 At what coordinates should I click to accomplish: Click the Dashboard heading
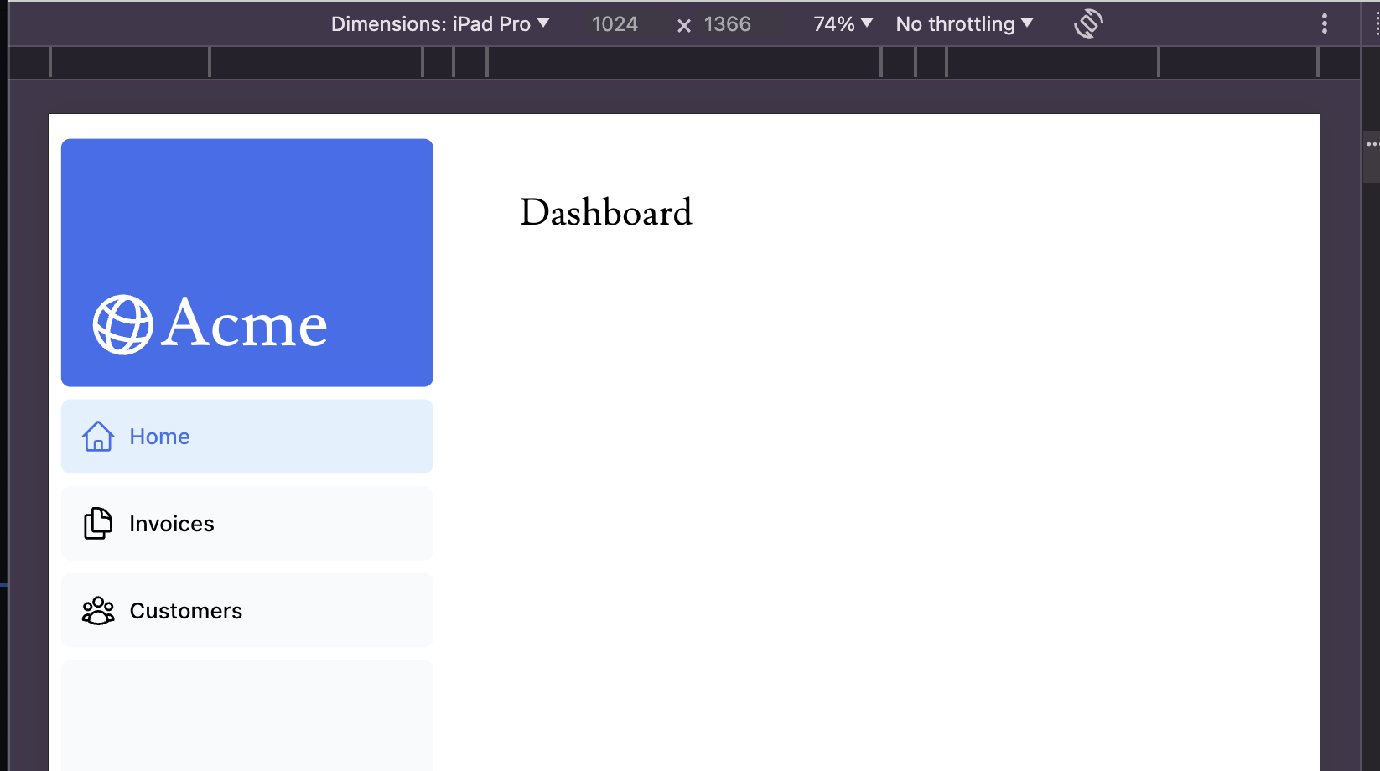click(606, 213)
